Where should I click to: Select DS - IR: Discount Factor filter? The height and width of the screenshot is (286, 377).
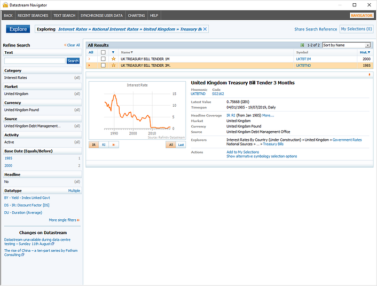(x=27, y=205)
